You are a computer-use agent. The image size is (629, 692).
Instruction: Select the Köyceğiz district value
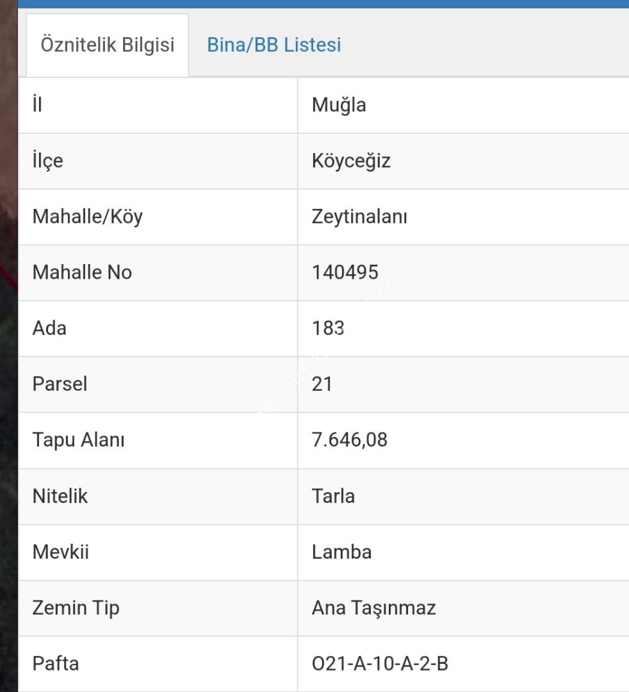click(x=351, y=161)
